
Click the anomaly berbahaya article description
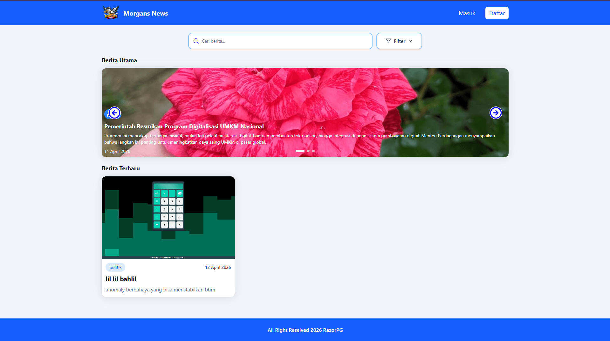160,290
